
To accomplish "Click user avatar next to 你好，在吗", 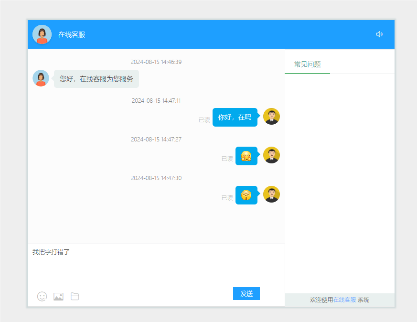I will point(271,117).
